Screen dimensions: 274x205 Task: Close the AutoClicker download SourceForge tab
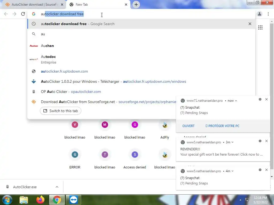[x=62, y=5]
